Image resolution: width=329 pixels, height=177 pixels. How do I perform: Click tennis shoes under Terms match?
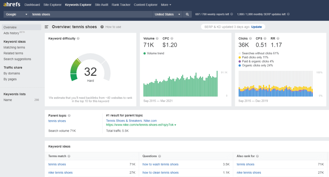click(57, 164)
